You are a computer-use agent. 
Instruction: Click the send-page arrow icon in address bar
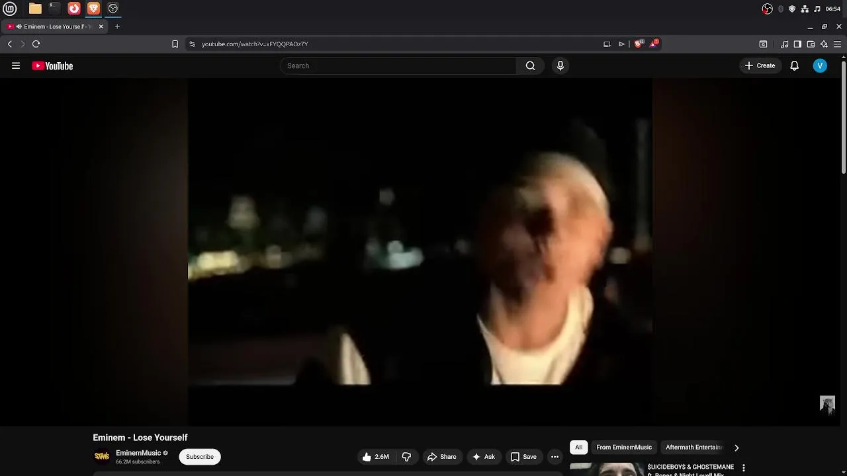coord(621,44)
